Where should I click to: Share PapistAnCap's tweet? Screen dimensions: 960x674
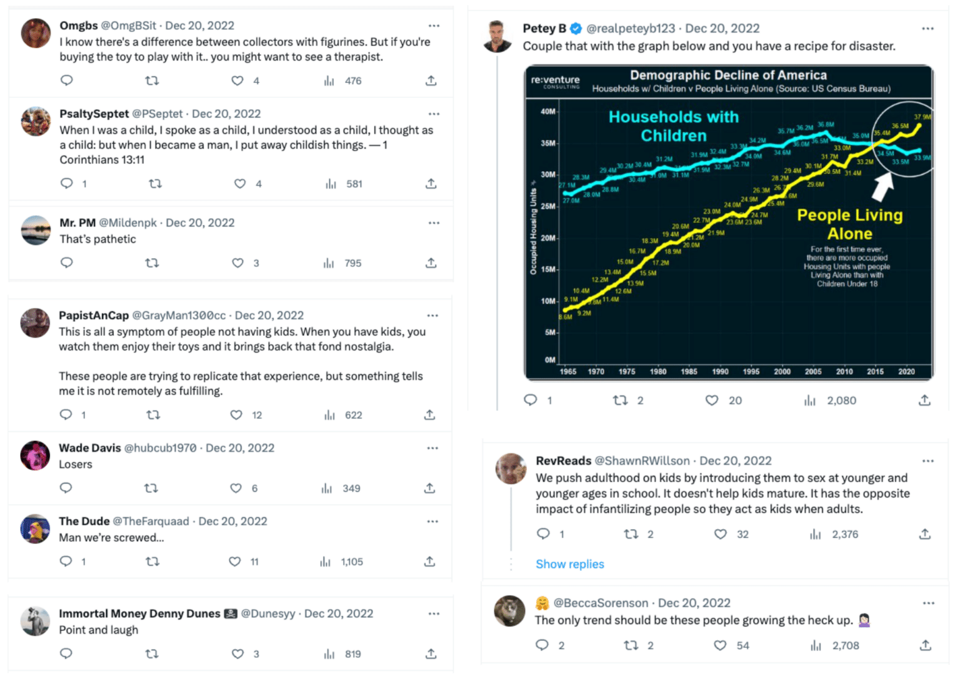tap(429, 415)
